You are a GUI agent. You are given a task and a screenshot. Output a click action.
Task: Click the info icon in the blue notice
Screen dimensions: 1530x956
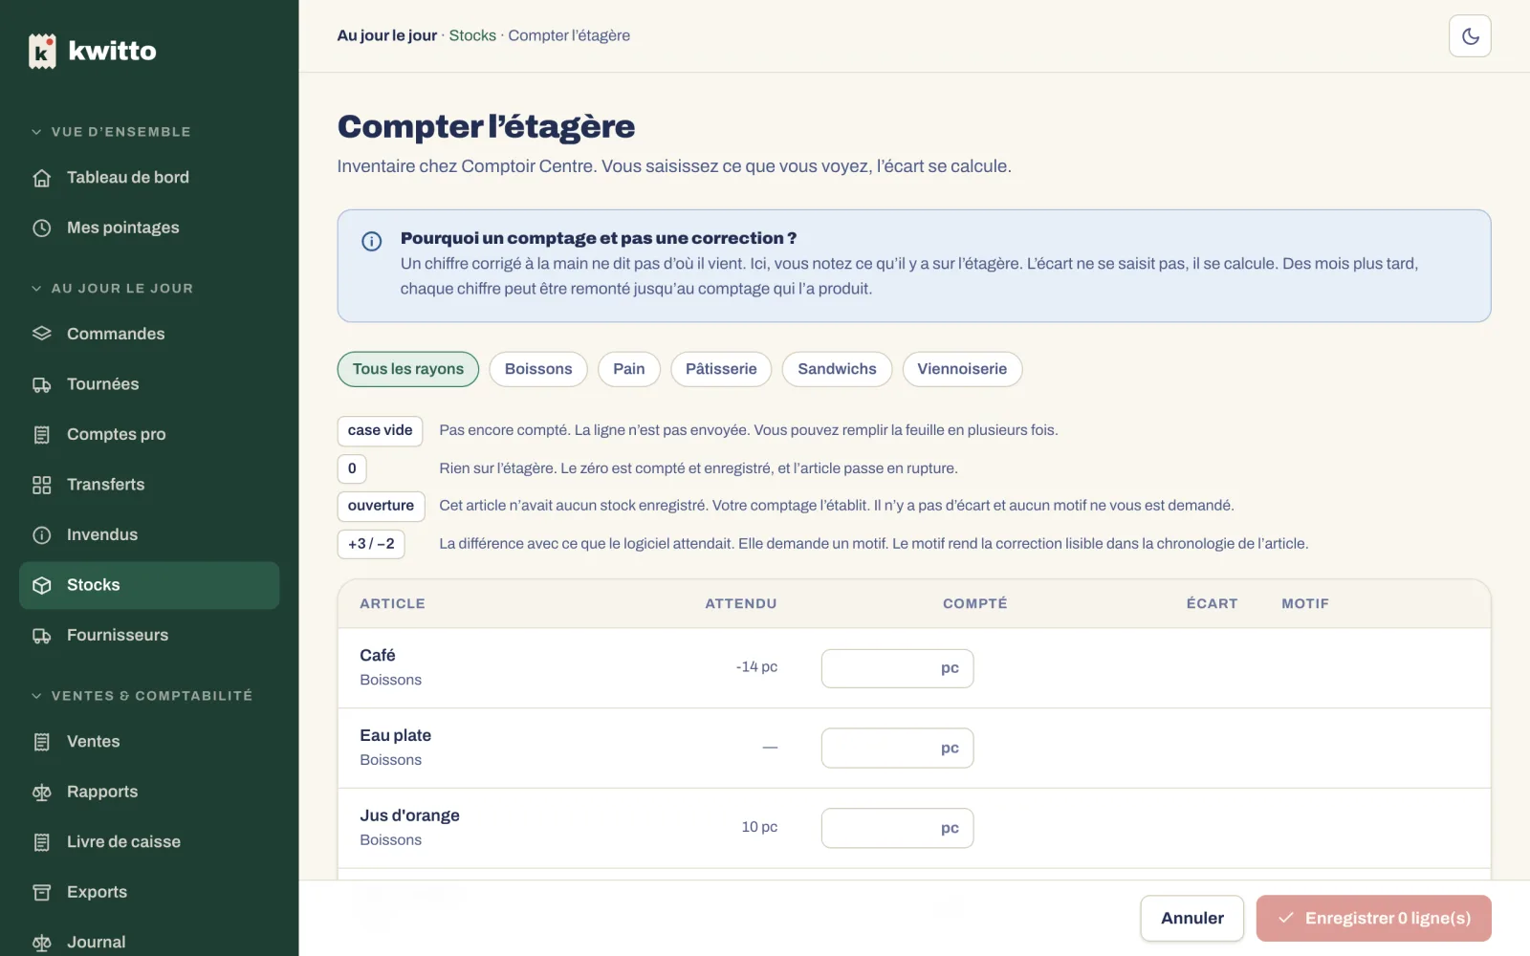click(x=372, y=241)
